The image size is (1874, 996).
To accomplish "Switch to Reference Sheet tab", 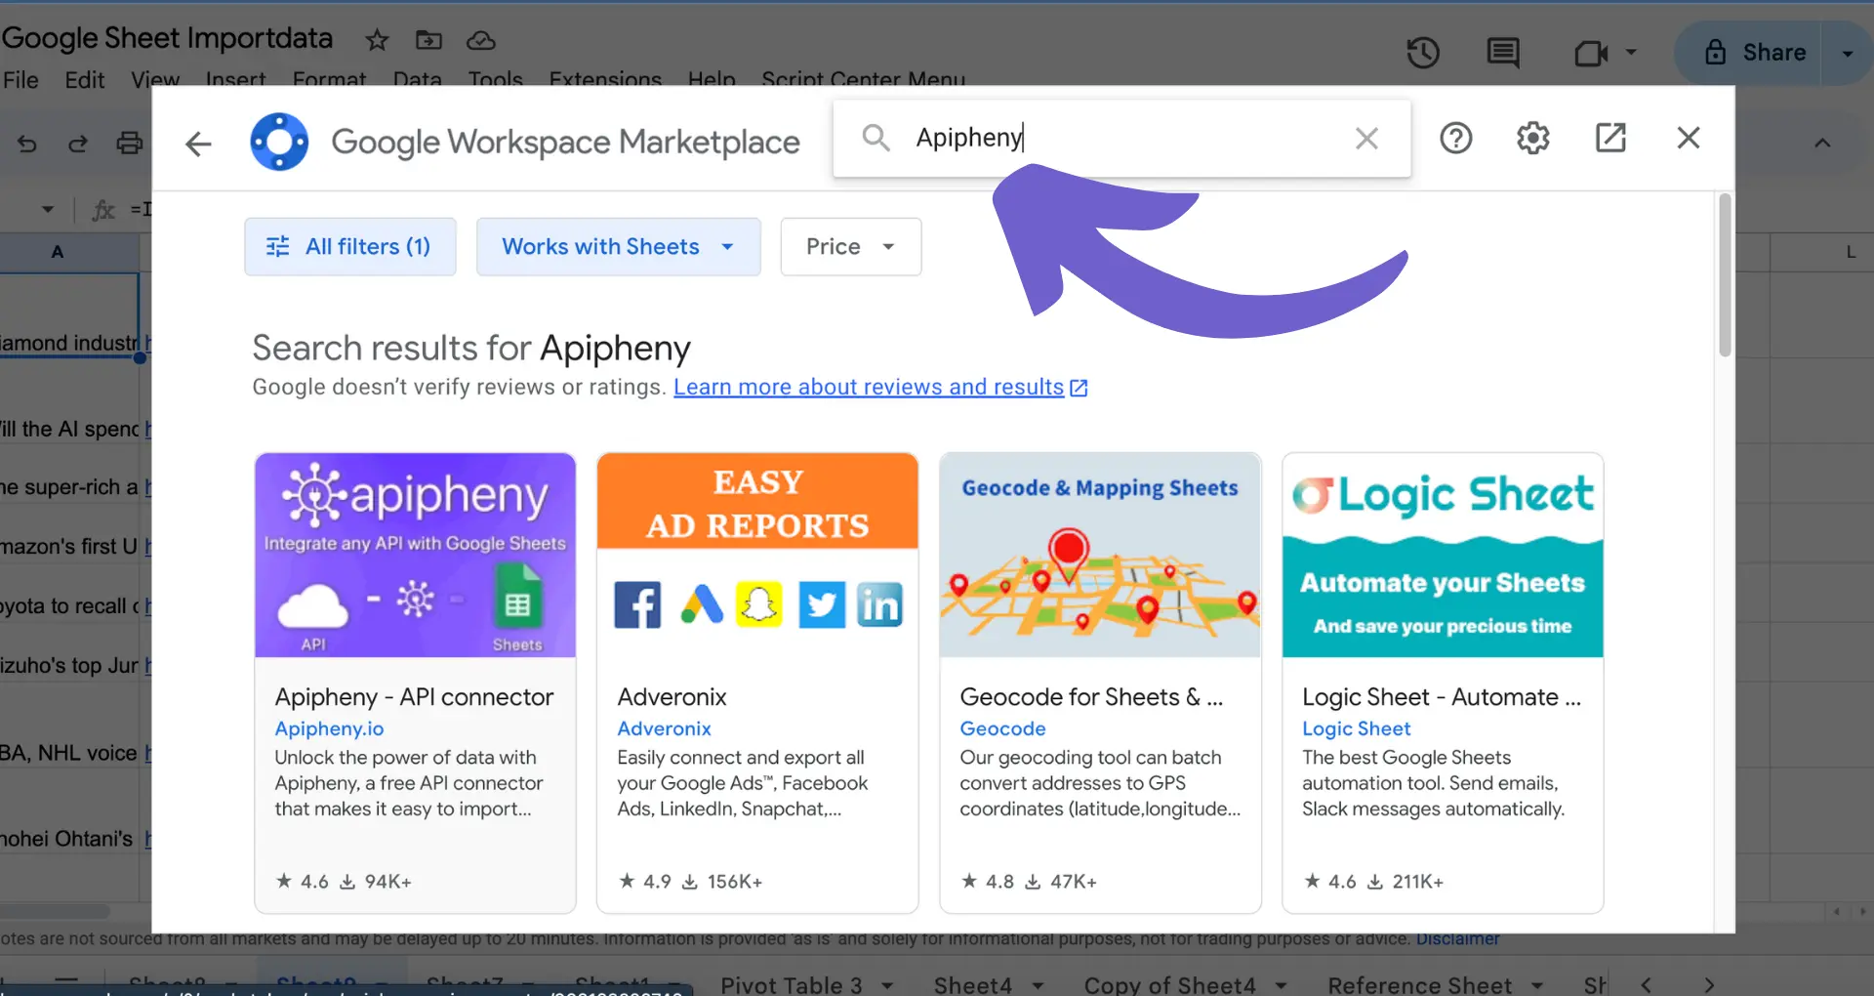I will tap(1419, 985).
